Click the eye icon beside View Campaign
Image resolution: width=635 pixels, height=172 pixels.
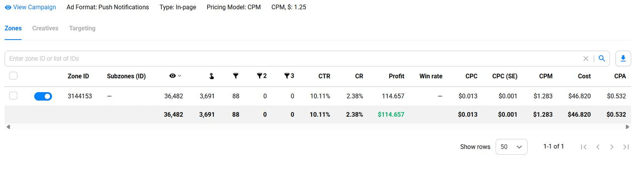(x=8, y=8)
